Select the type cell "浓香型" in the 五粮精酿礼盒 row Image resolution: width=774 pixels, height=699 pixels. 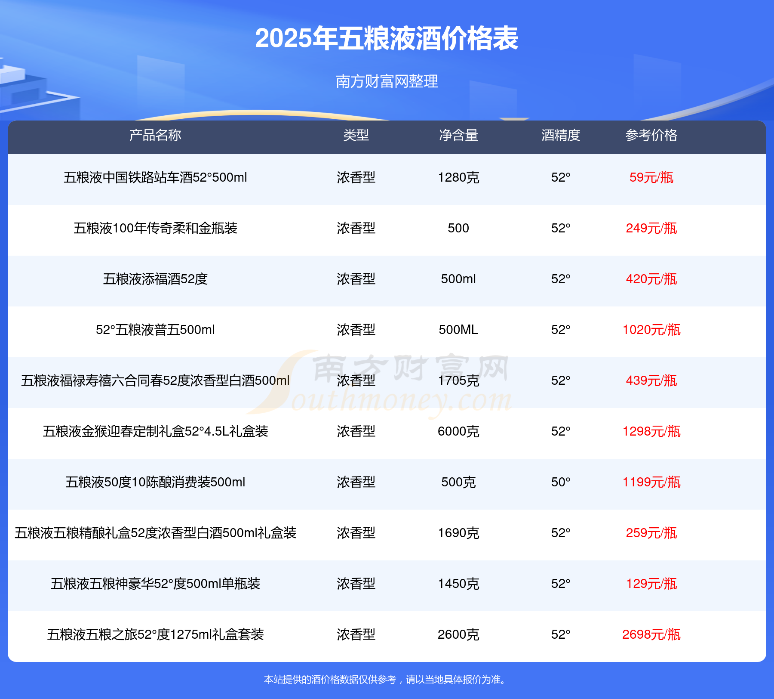click(x=356, y=533)
